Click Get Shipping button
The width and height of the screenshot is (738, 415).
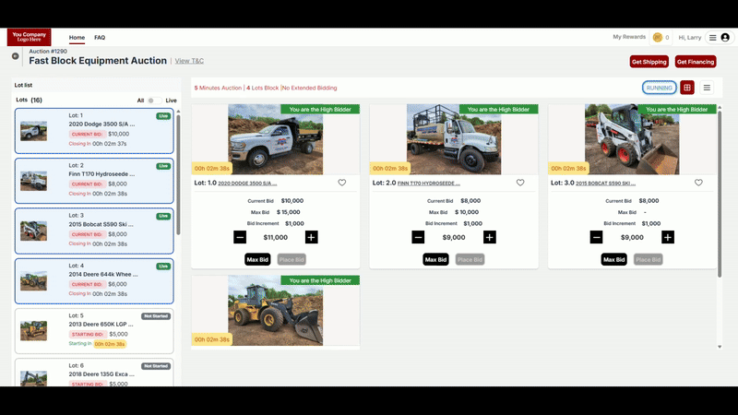click(x=649, y=62)
